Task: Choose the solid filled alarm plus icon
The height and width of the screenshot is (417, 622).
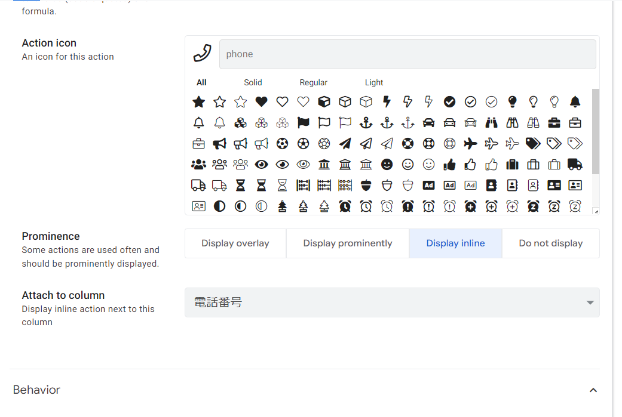Action: 470,206
